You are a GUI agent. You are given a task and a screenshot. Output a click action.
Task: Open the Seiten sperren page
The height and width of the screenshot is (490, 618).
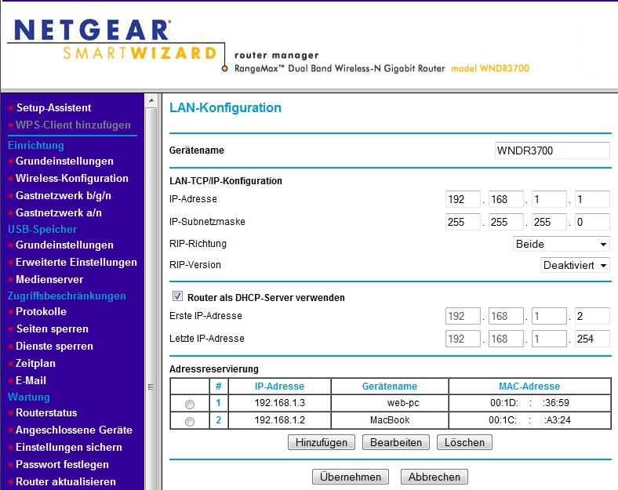click(x=52, y=329)
